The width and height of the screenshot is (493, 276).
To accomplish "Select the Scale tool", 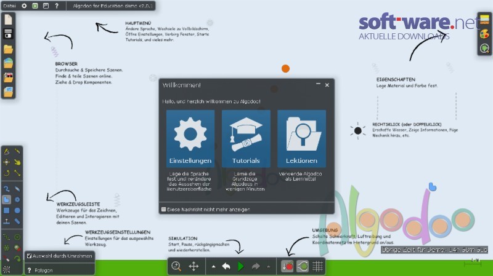I will (x=17, y=173).
